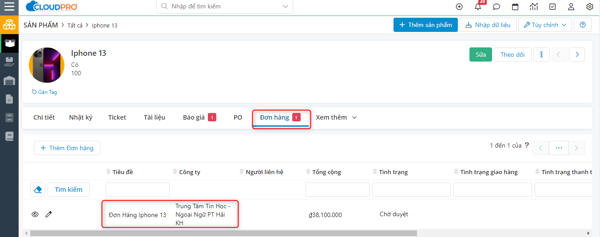600x237 pixels.
Task: Select the open box products sidebar icon
Action: pyautogui.click(x=9, y=43)
